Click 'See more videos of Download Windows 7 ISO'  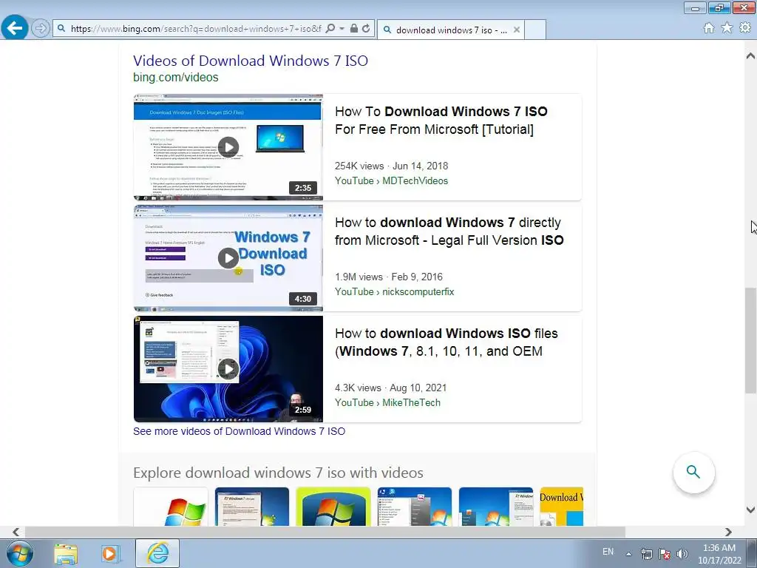click(x=239, y=431)
